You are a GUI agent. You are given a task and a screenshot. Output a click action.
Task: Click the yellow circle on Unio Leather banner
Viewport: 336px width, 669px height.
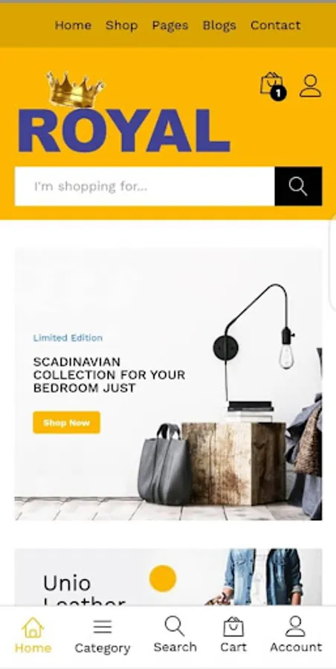[x=163, y=578]
